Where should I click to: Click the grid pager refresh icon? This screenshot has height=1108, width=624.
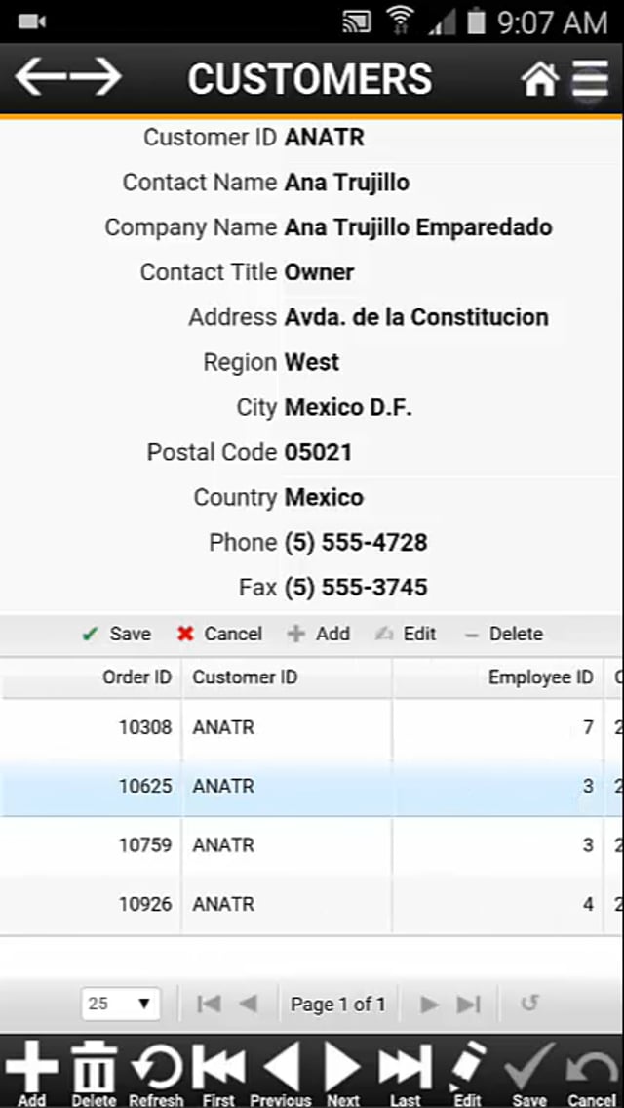pyautogui.click(x=529, y=1003)
